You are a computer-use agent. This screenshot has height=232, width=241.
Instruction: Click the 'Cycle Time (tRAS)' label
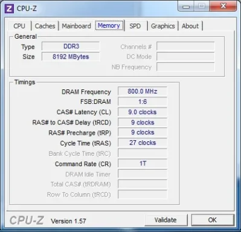coord(86,143)
